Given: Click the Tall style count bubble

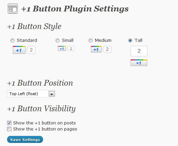Looking at the screenshot, I should click(x=139, y=51).
